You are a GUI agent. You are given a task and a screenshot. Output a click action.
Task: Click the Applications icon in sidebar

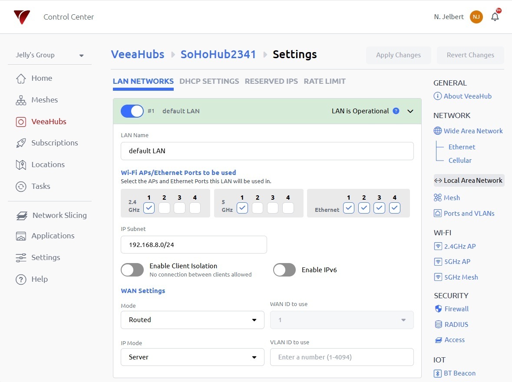coord(21,236)
